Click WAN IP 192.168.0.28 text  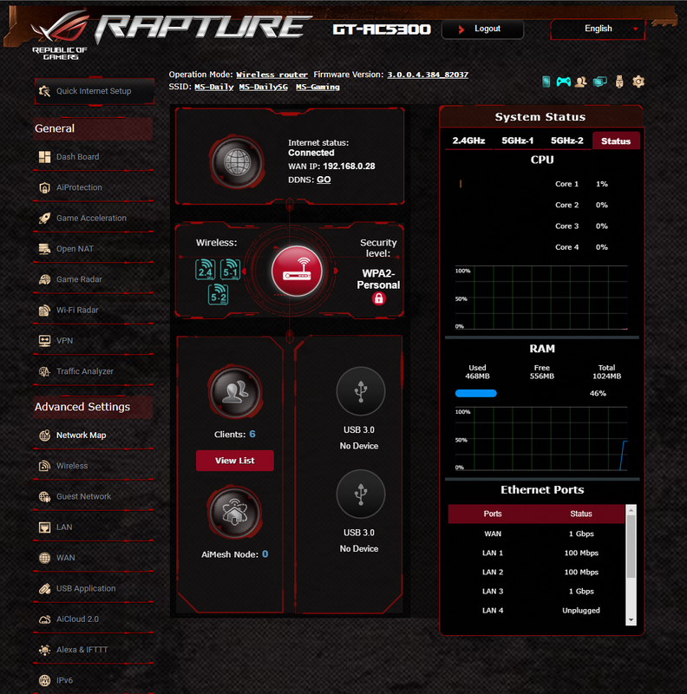pyautogui.click(x=331, y=167)
